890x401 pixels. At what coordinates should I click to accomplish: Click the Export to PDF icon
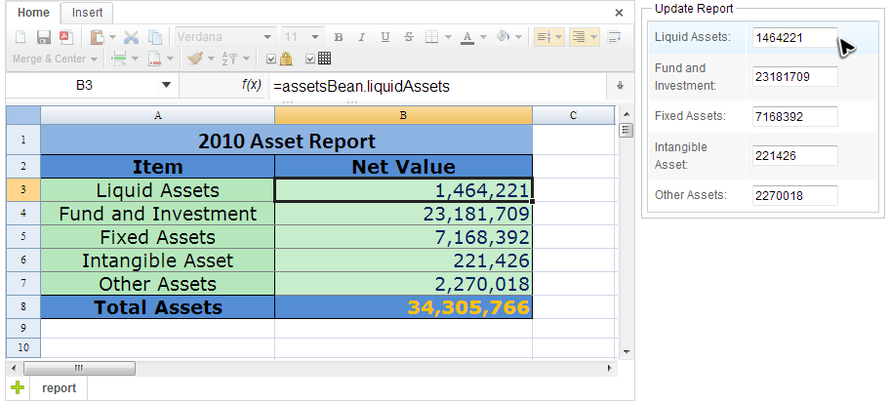[65, 37]
